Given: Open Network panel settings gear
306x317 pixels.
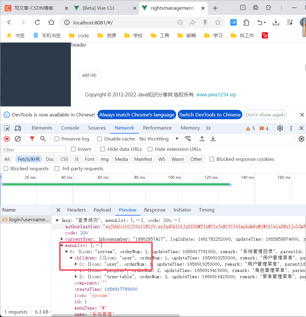Looking at the screenshot, I should (x=301, y=139).
